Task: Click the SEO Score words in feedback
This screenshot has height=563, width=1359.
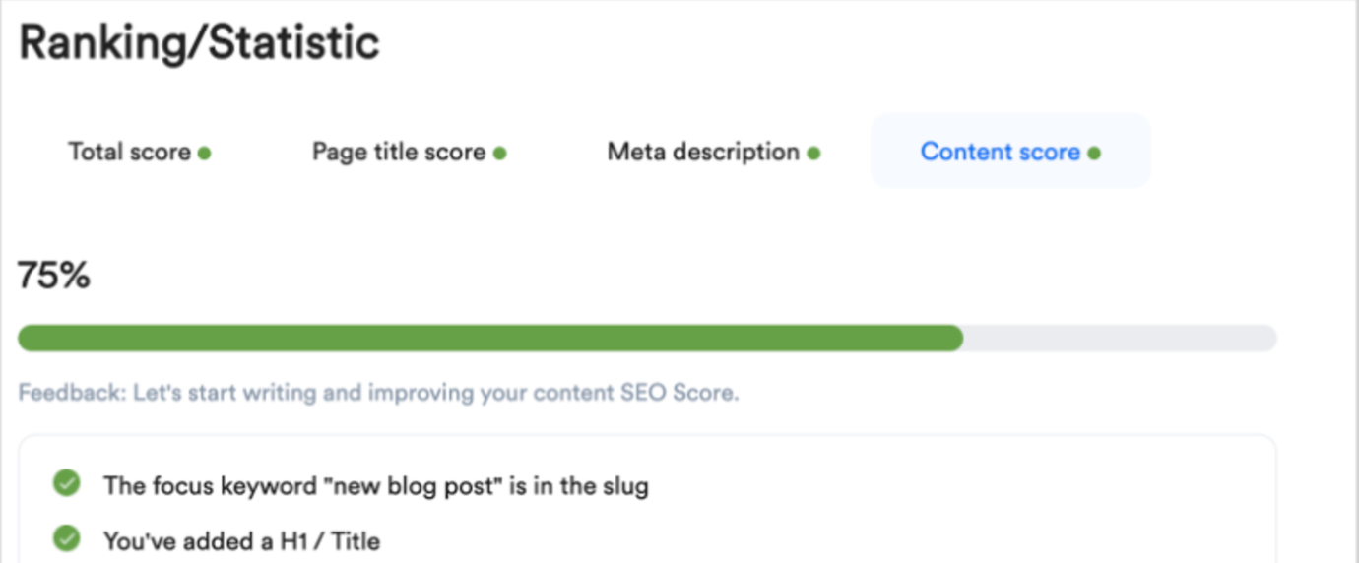Action: (679, 394)
